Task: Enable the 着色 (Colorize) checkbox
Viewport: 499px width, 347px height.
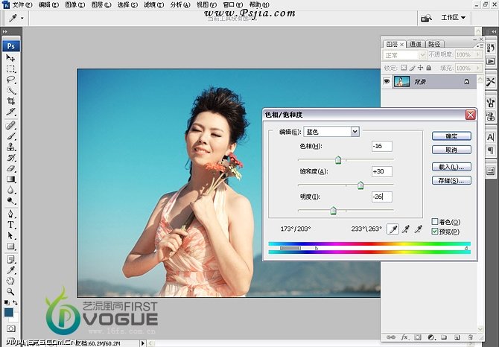Action: (436, 222)
